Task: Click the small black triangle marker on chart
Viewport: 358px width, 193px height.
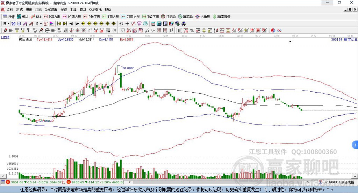Action: point(290,42)
